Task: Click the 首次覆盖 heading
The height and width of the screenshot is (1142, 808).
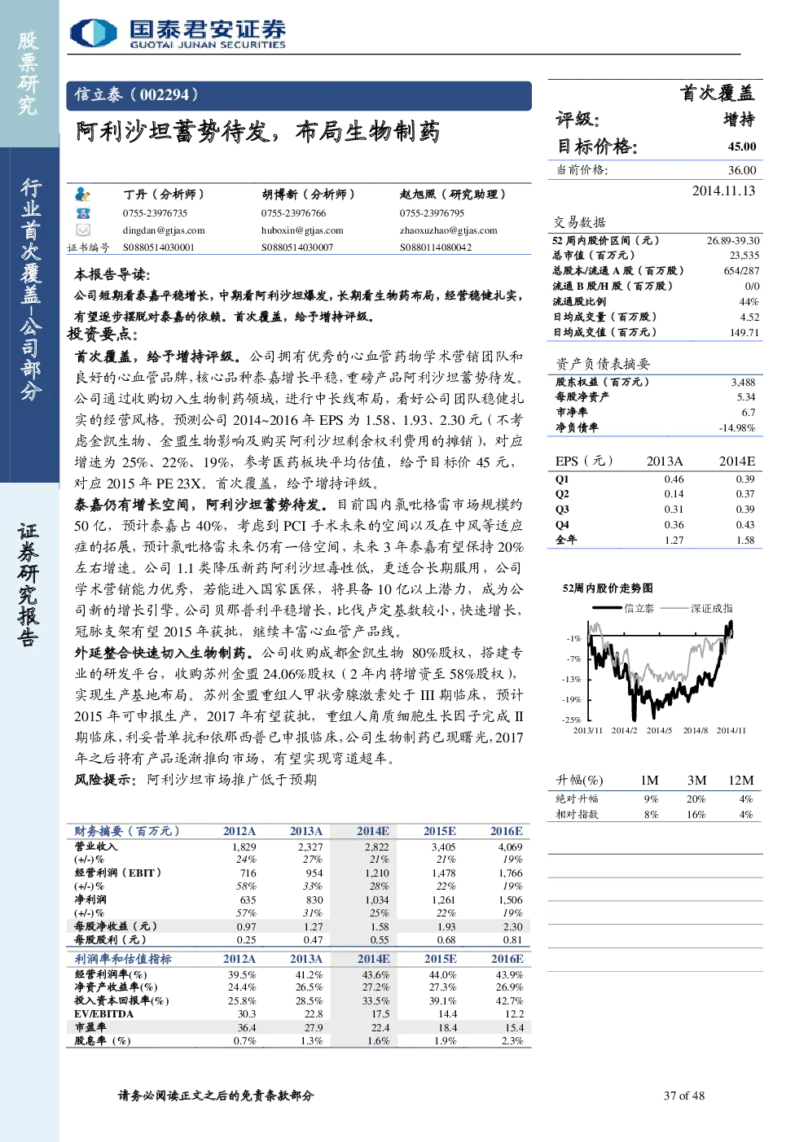Action: 718,93
